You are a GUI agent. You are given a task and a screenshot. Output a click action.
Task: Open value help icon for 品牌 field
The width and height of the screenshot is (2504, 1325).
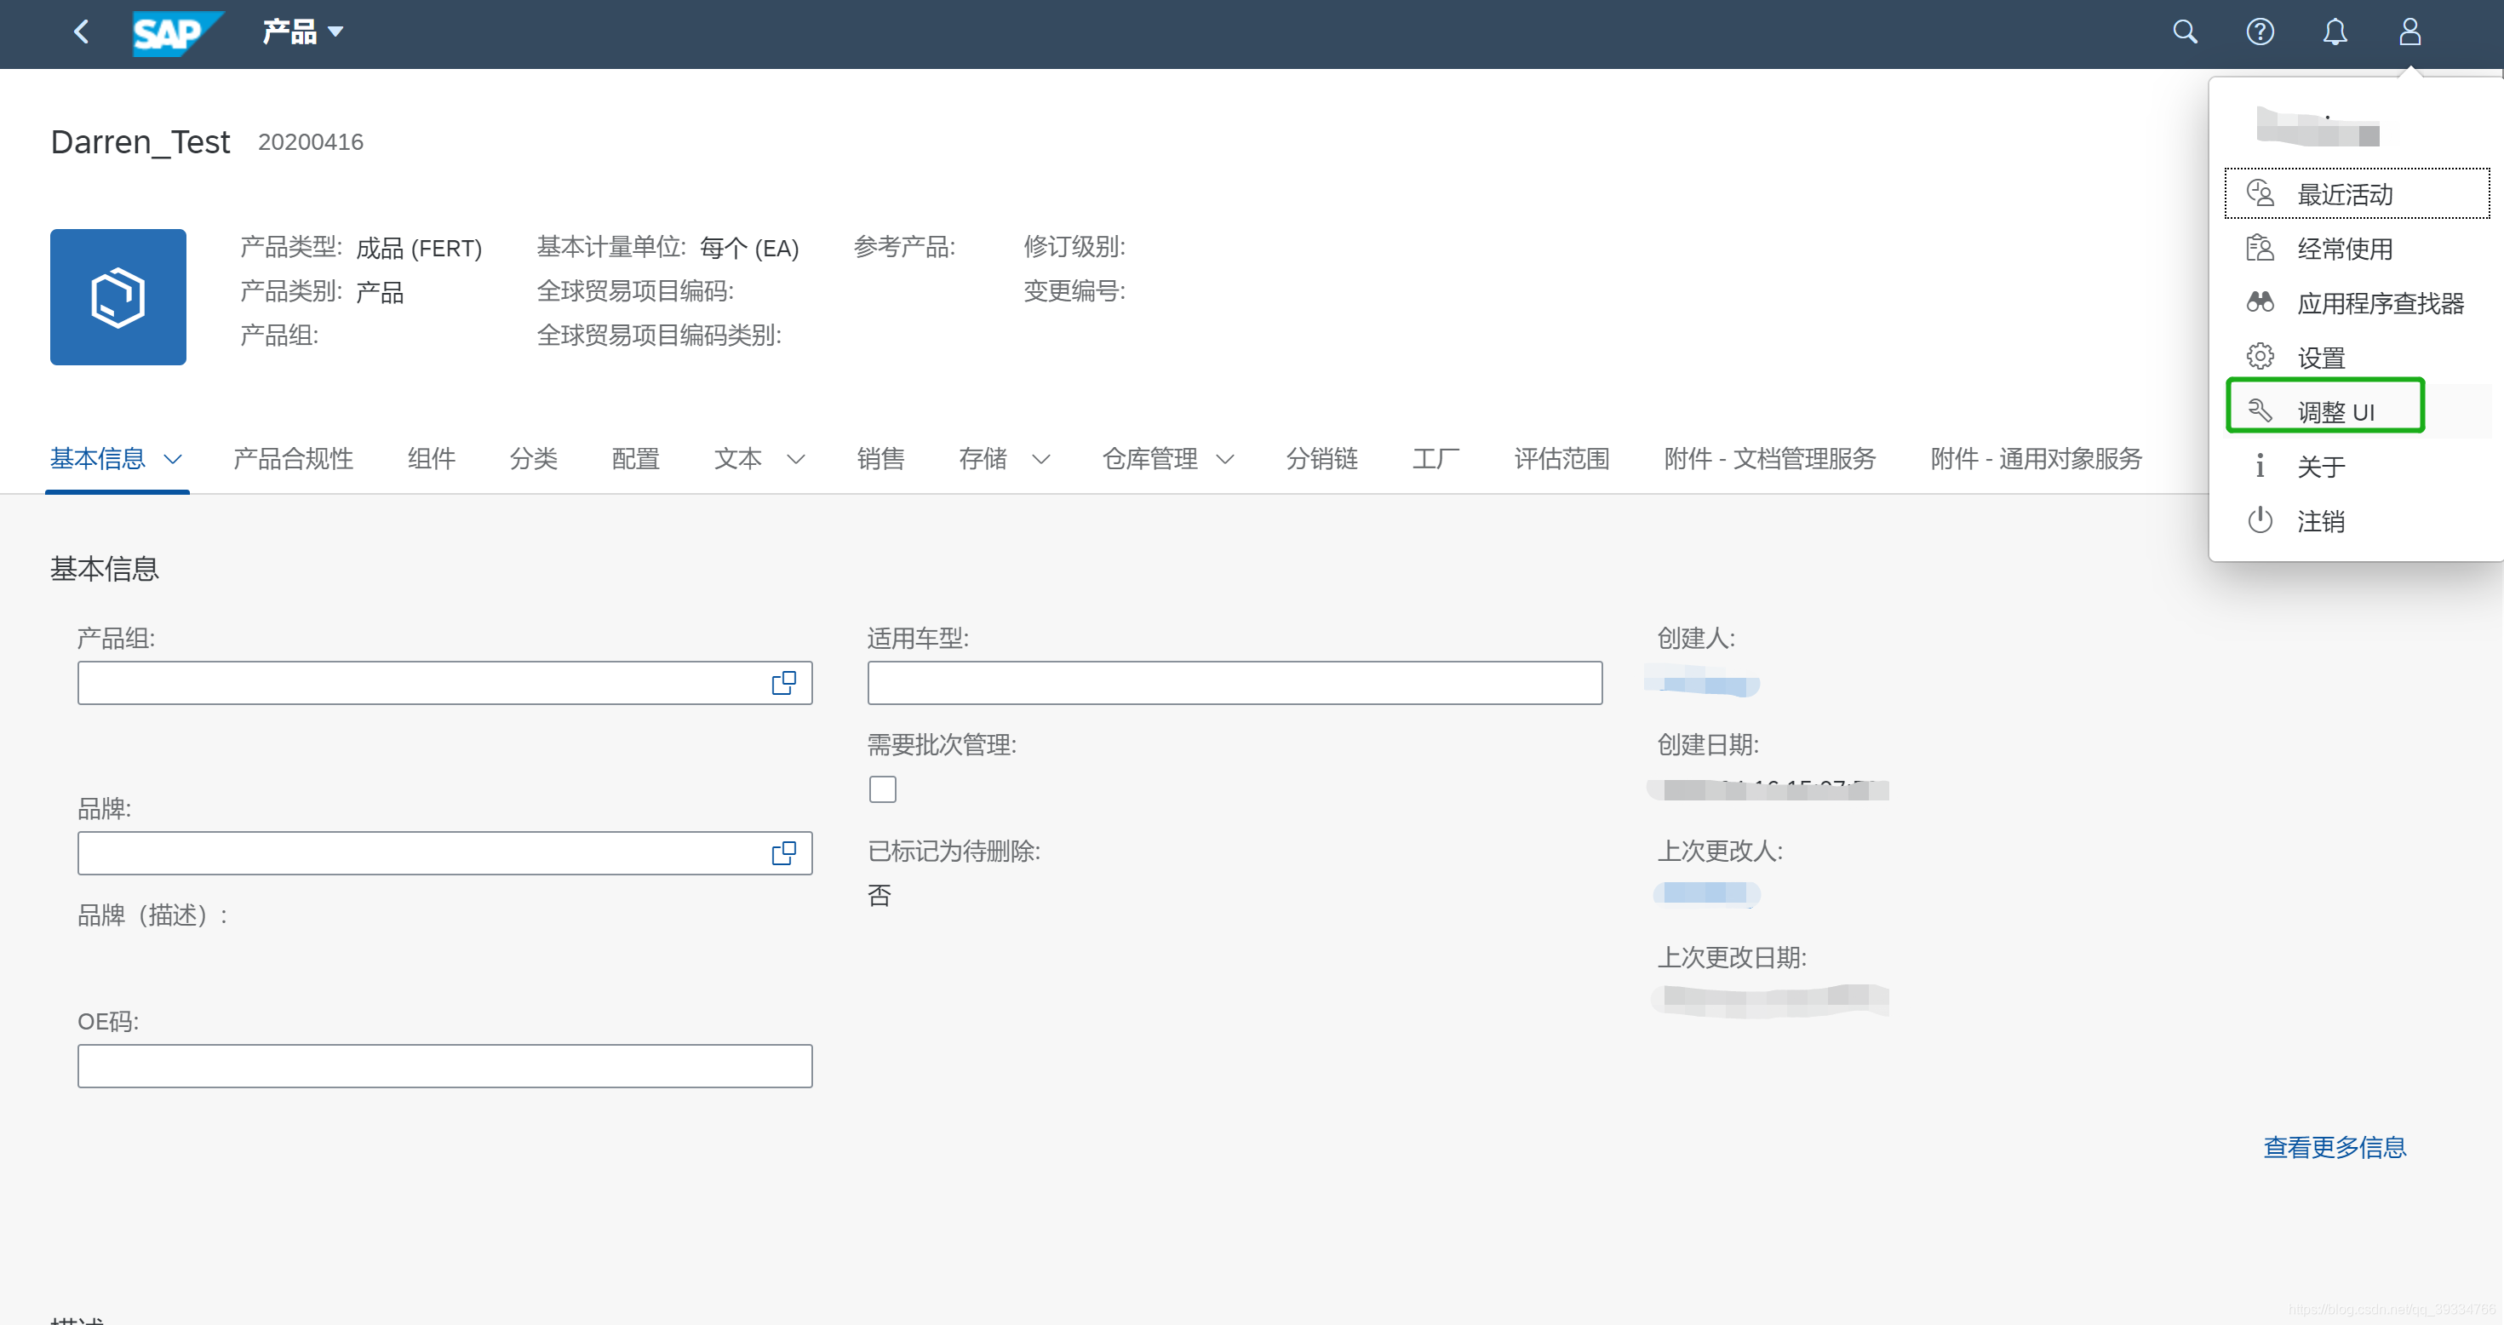click(x=783, y=852)
